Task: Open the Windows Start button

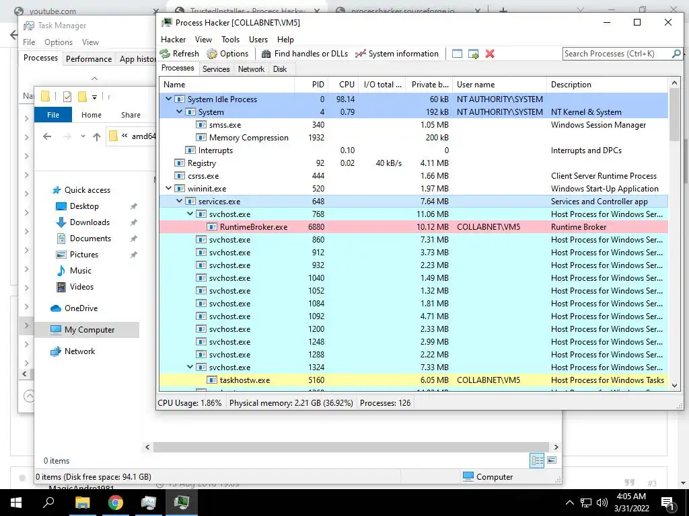Action: [x=16, y=503]
